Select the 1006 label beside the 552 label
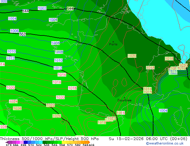190x146 pixels. click(15, 31)
